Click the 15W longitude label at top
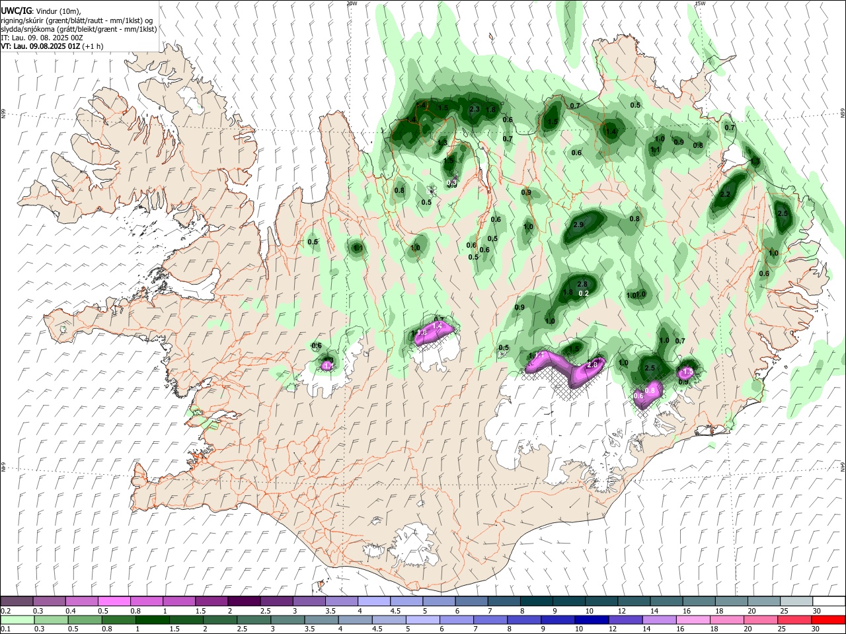This screenshot has height=634, width=846. coord(700,3)
